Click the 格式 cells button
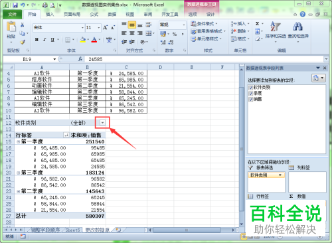This screenshot has height=243, width=332. click(240, 39)
